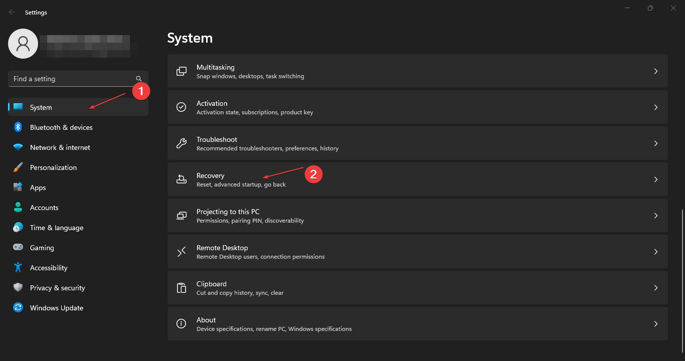Image resolution: width=685 pixels, height=361 pixels.
Task: Click 'Reset, advanced startup, go back' text
Action: (241, 185)
